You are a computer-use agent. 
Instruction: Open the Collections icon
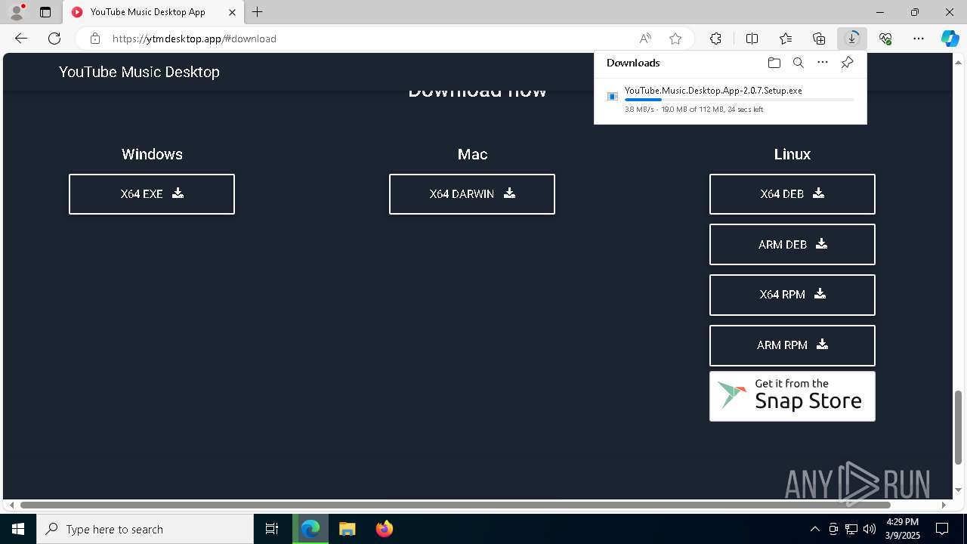[819, 39]
